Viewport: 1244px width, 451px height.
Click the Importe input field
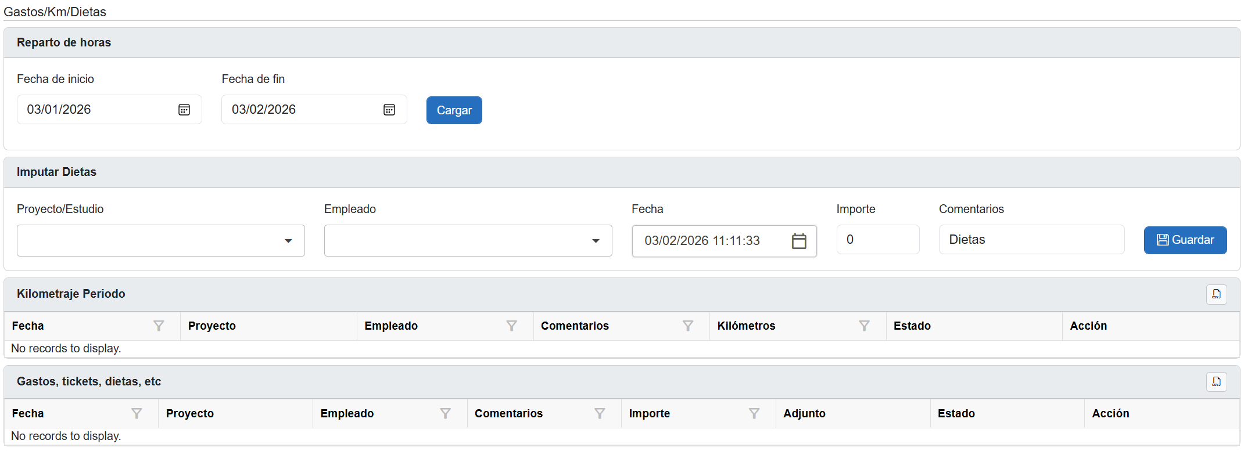coord(877,240)
